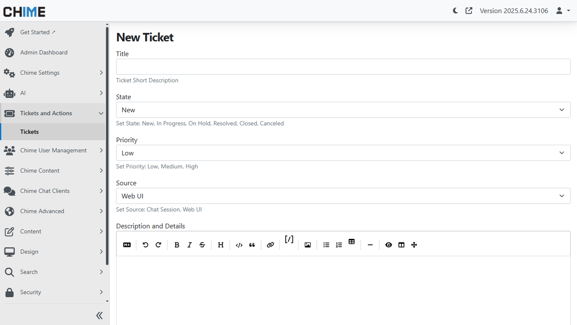Screen dimensions: 577x325
Task: Click the Title input field
Action: 343,67
